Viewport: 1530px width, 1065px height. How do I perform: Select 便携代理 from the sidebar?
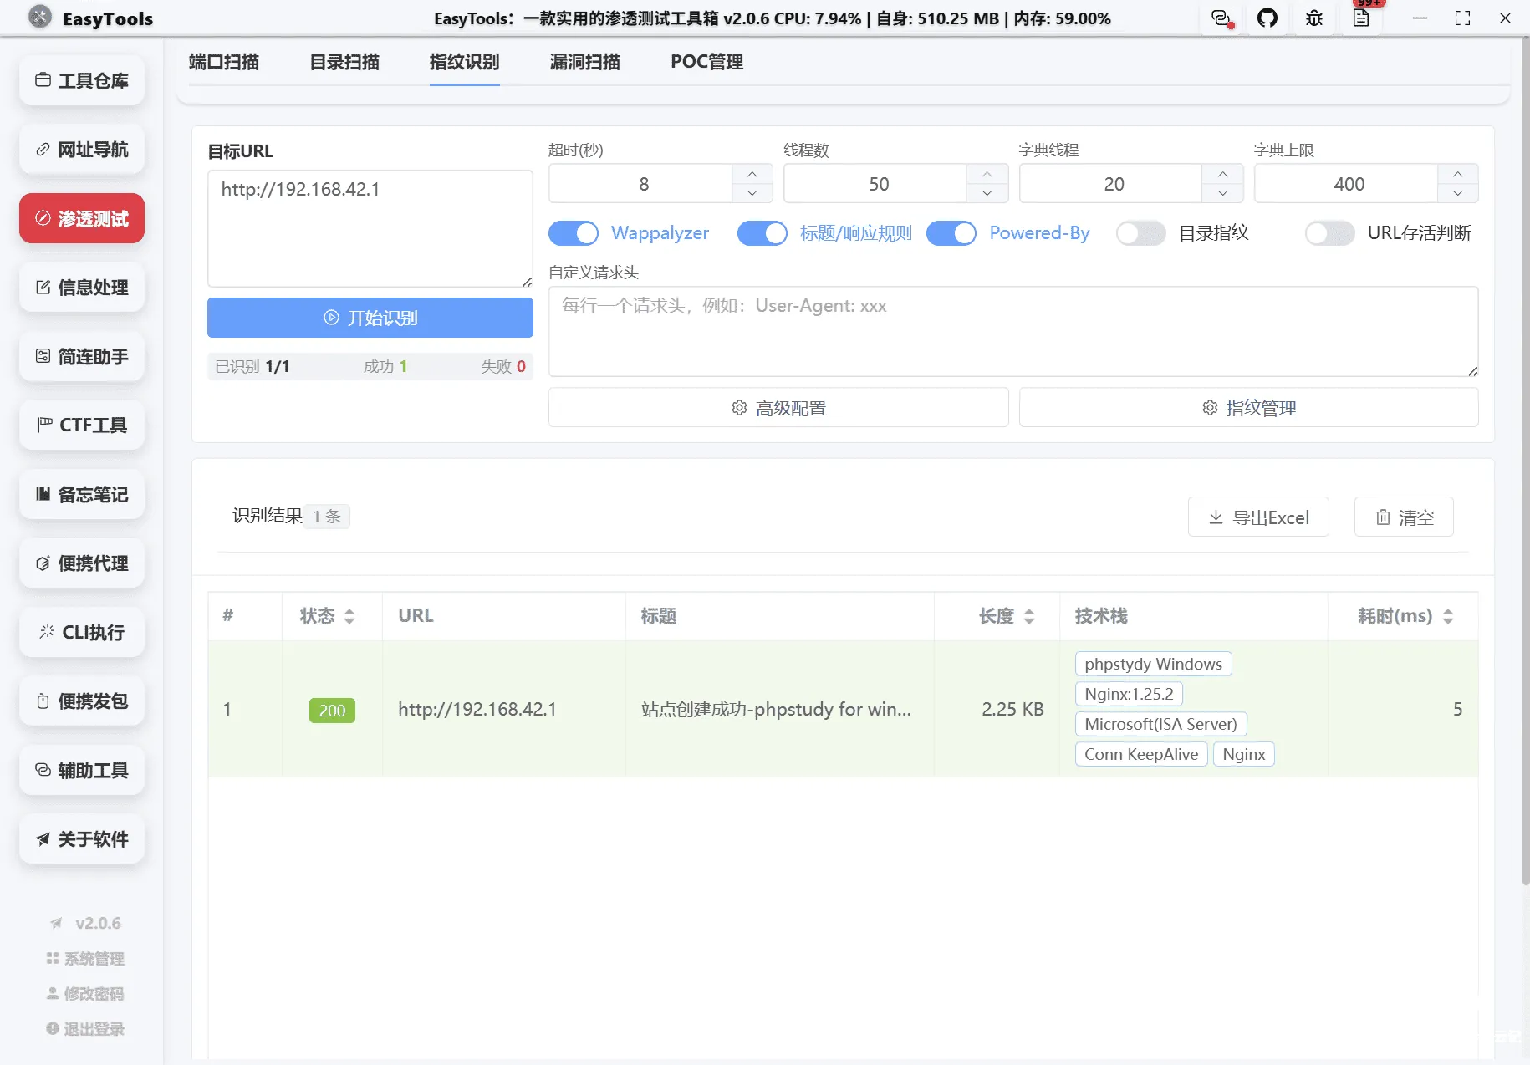[x=81, y=563]
